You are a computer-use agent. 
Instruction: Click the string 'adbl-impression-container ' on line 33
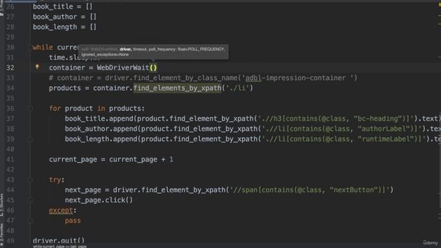pos(298,78)
